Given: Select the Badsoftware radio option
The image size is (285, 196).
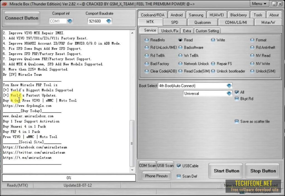Looking at the screenshot, I should (x=180, y=48).
